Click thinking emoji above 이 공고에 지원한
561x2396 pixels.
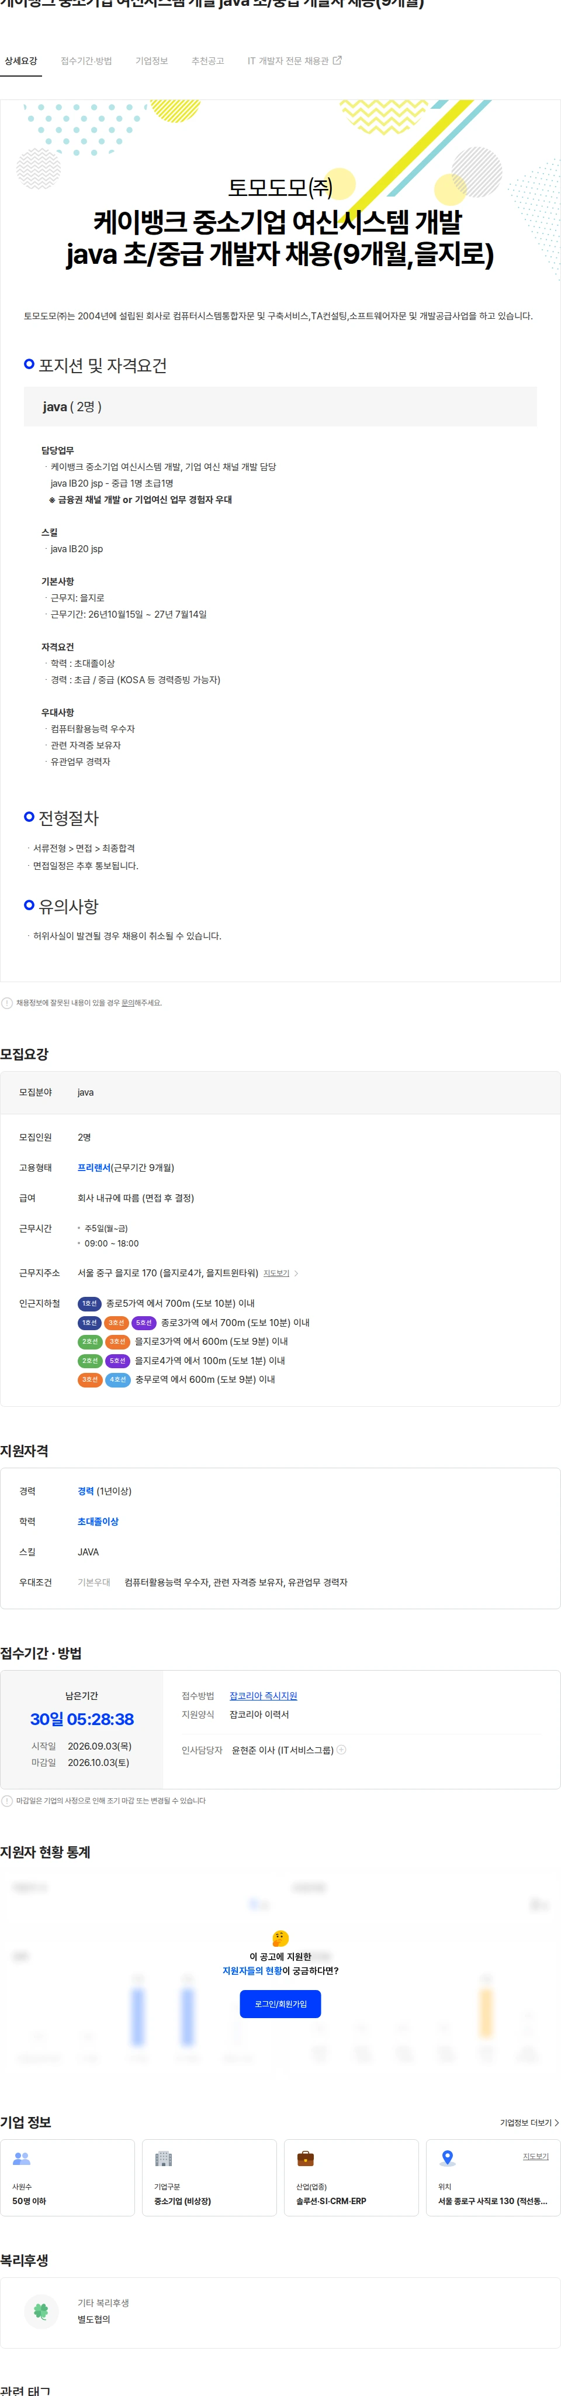click(x=280, y=1939)
